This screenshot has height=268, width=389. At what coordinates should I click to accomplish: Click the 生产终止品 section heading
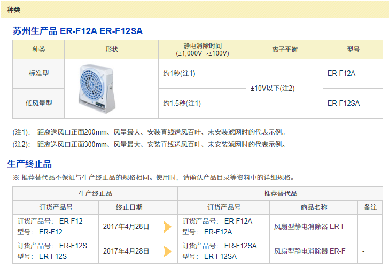tap(29, 164)
